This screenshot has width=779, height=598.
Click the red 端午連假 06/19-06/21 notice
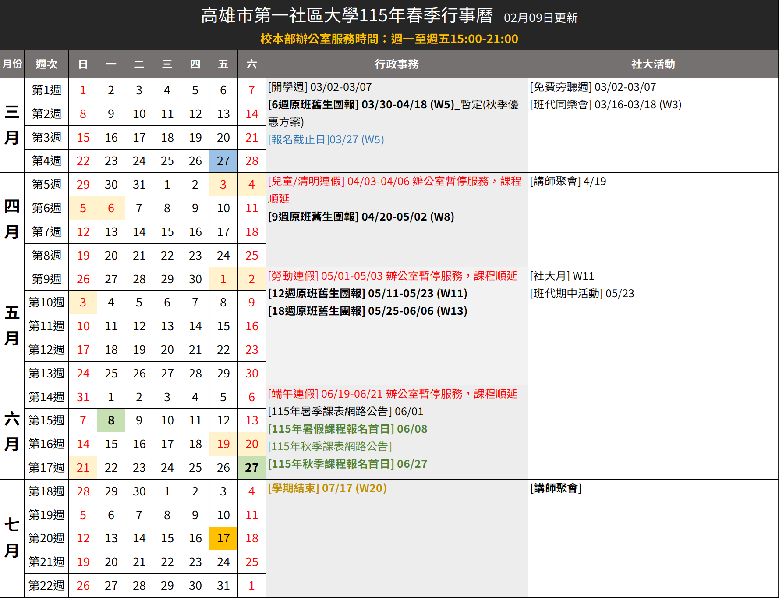pos(393,394)
